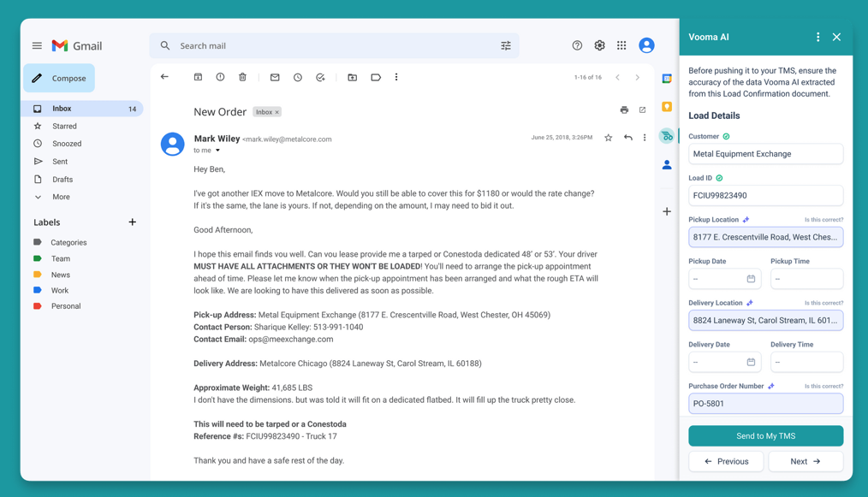Apply a label to the email
Image resolution: width=868 pixels, height=497 pixels.
(376, 78)
